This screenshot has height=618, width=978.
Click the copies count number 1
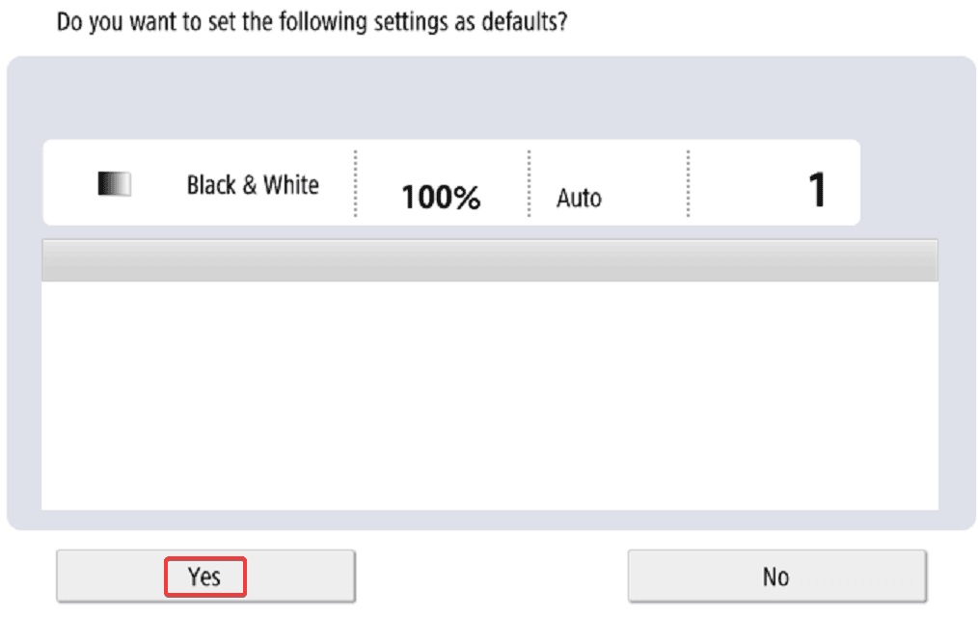[816, 190]
